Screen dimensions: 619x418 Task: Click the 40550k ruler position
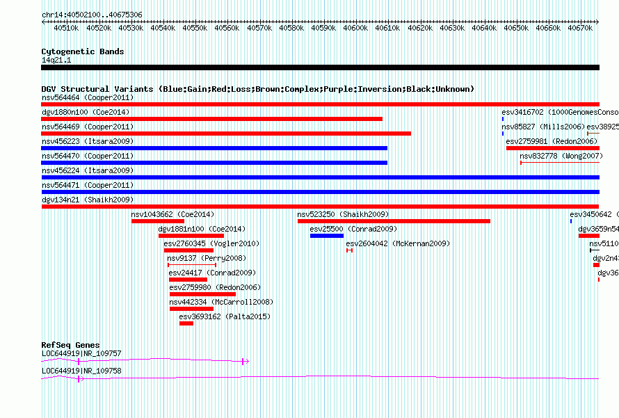pyautogui.click(x=195, y=28)
